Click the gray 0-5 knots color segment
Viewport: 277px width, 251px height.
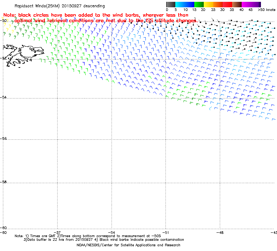click(171, 4)
